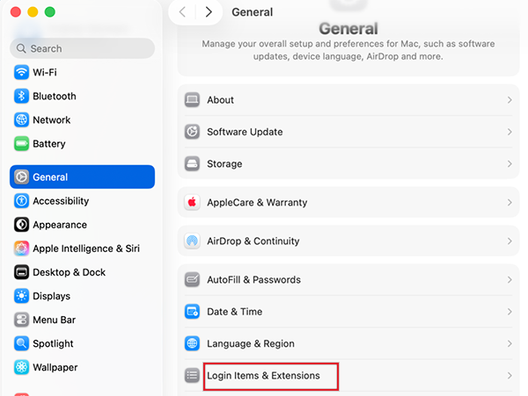Screen dimensions: 528x396
Task: Click the 'Manage your overall setup' description
Action: [x=348, y=50]
